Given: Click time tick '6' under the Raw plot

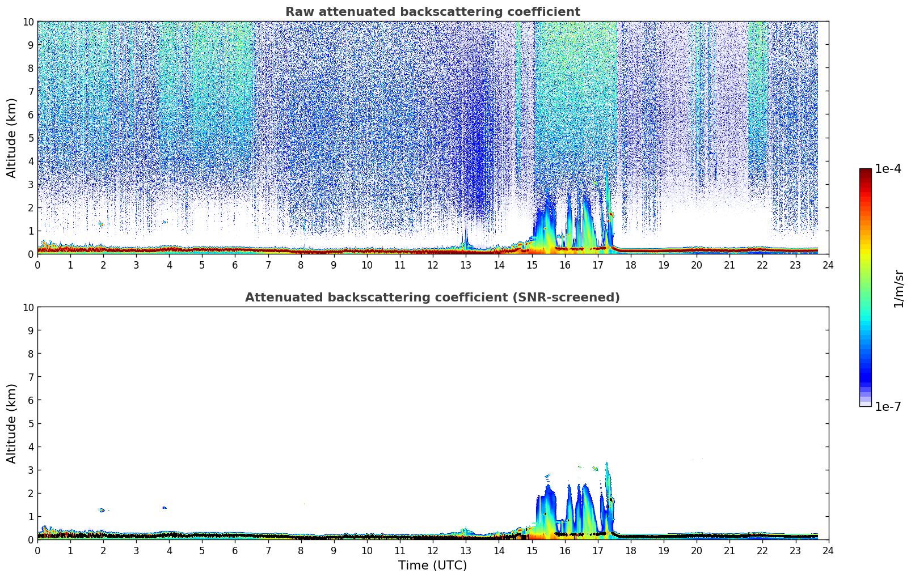Looking at the screenshot, I should pyautogui.click(x=235, y=265).
